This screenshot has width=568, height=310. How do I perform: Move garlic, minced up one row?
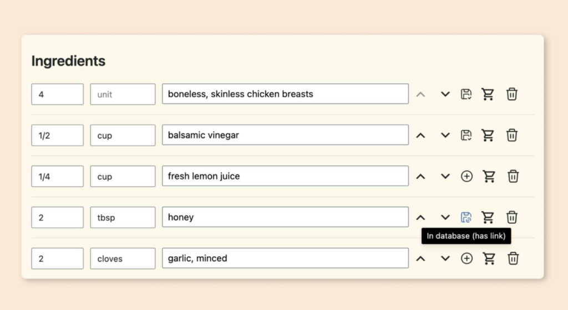[x=421, y=258]
